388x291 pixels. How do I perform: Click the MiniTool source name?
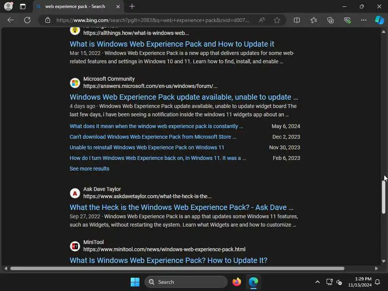point(93,242)
